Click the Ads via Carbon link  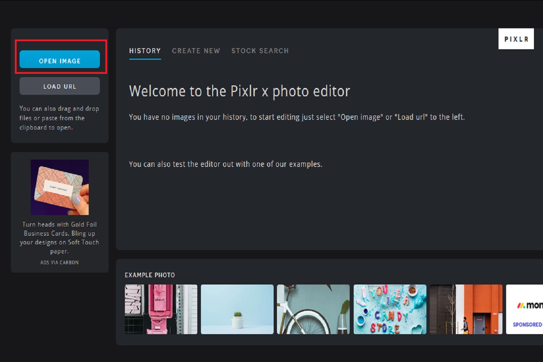[59, 262]
